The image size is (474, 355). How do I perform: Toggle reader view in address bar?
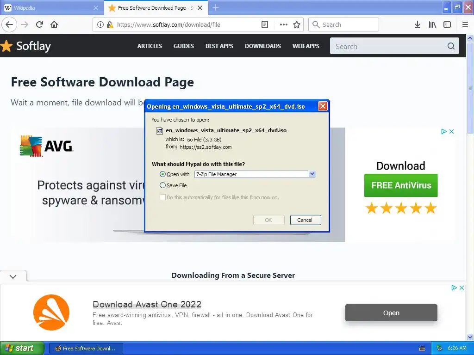[x=264, y=24]
